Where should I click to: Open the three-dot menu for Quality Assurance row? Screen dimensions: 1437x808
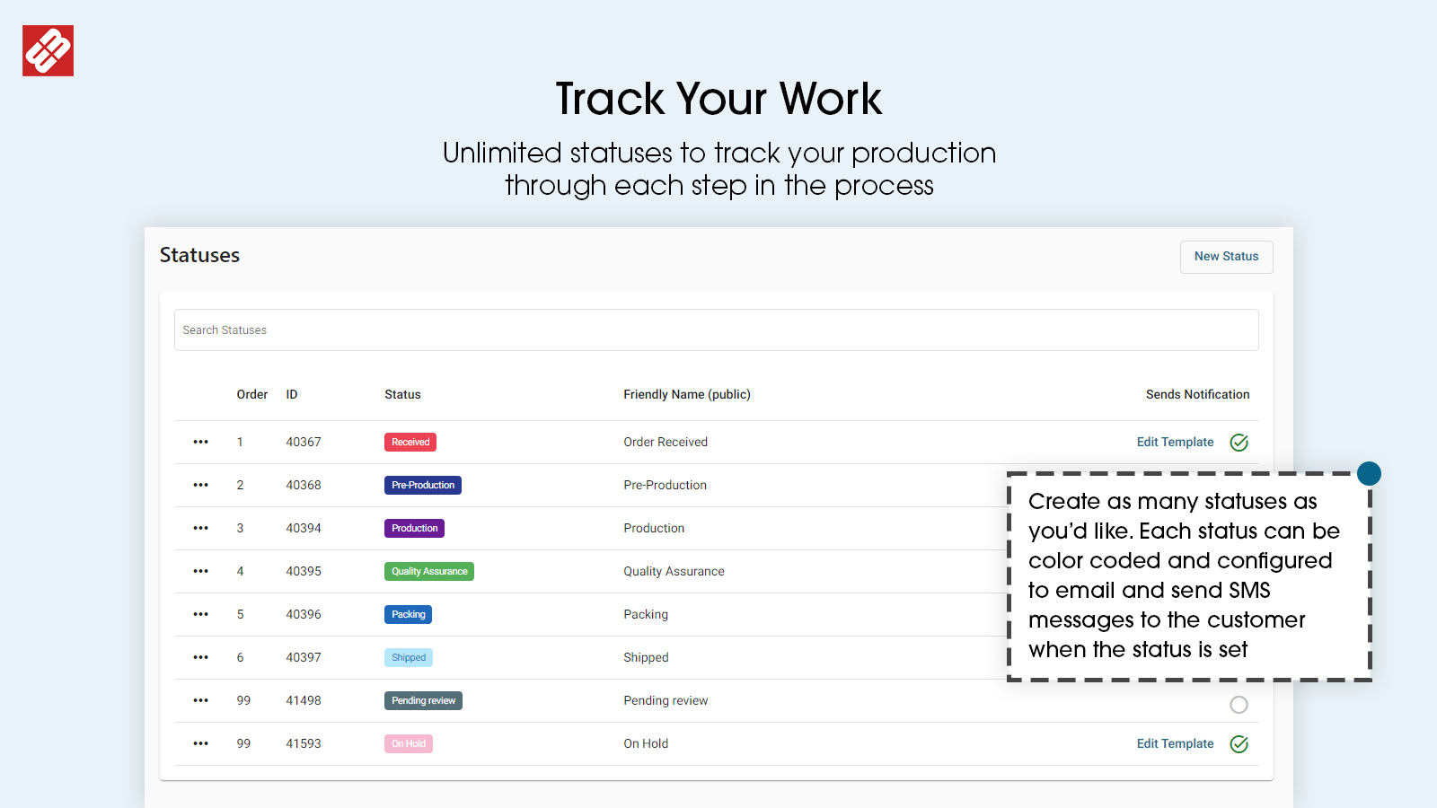pyautogui.click(x=200, y=571)
